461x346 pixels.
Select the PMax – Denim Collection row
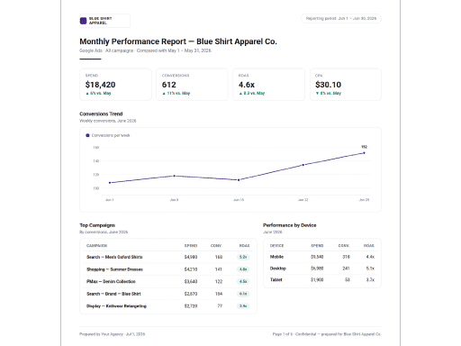point(168,281)
